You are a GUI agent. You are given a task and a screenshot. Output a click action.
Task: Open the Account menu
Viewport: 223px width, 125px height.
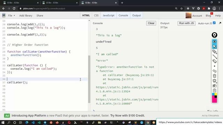pos(197,16)
